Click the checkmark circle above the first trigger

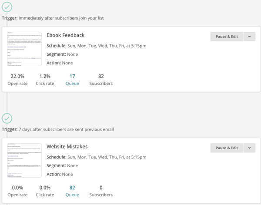[7, 7]
